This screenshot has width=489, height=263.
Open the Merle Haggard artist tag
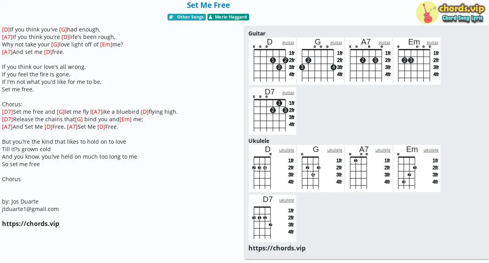coord(228,17)
